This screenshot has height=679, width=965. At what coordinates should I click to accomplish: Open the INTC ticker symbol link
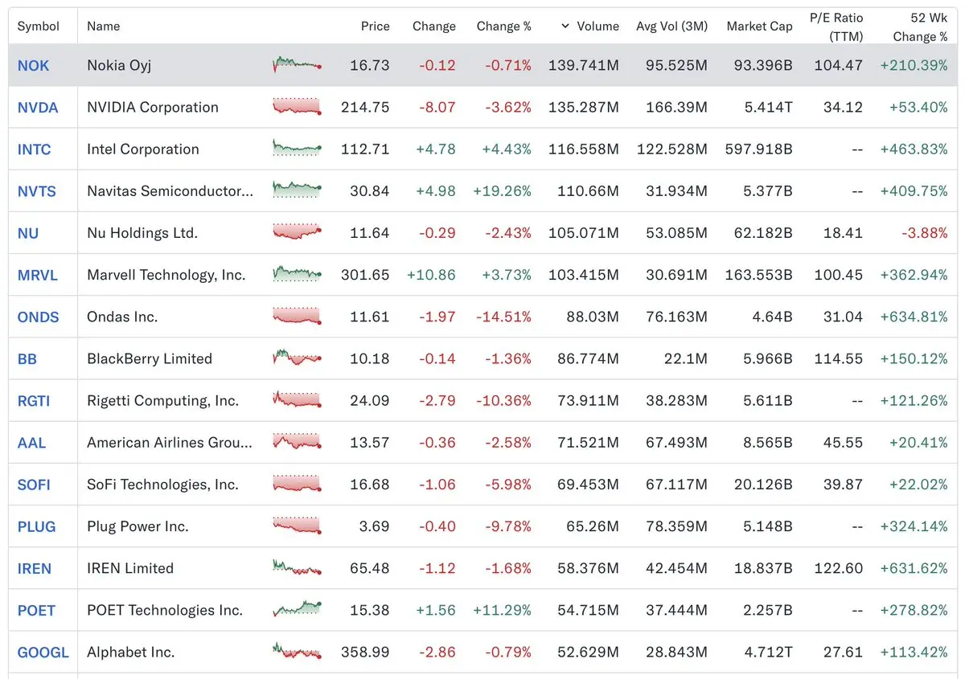click(x=34, y=149)
